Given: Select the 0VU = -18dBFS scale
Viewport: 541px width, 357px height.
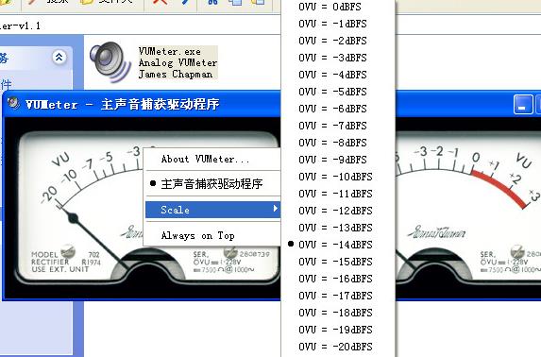Looking at the screenshot, I should coord(338,313).
